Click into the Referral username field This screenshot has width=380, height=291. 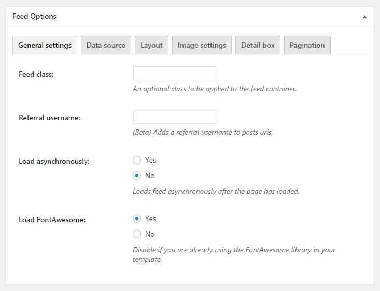click(x=175, y=117)
